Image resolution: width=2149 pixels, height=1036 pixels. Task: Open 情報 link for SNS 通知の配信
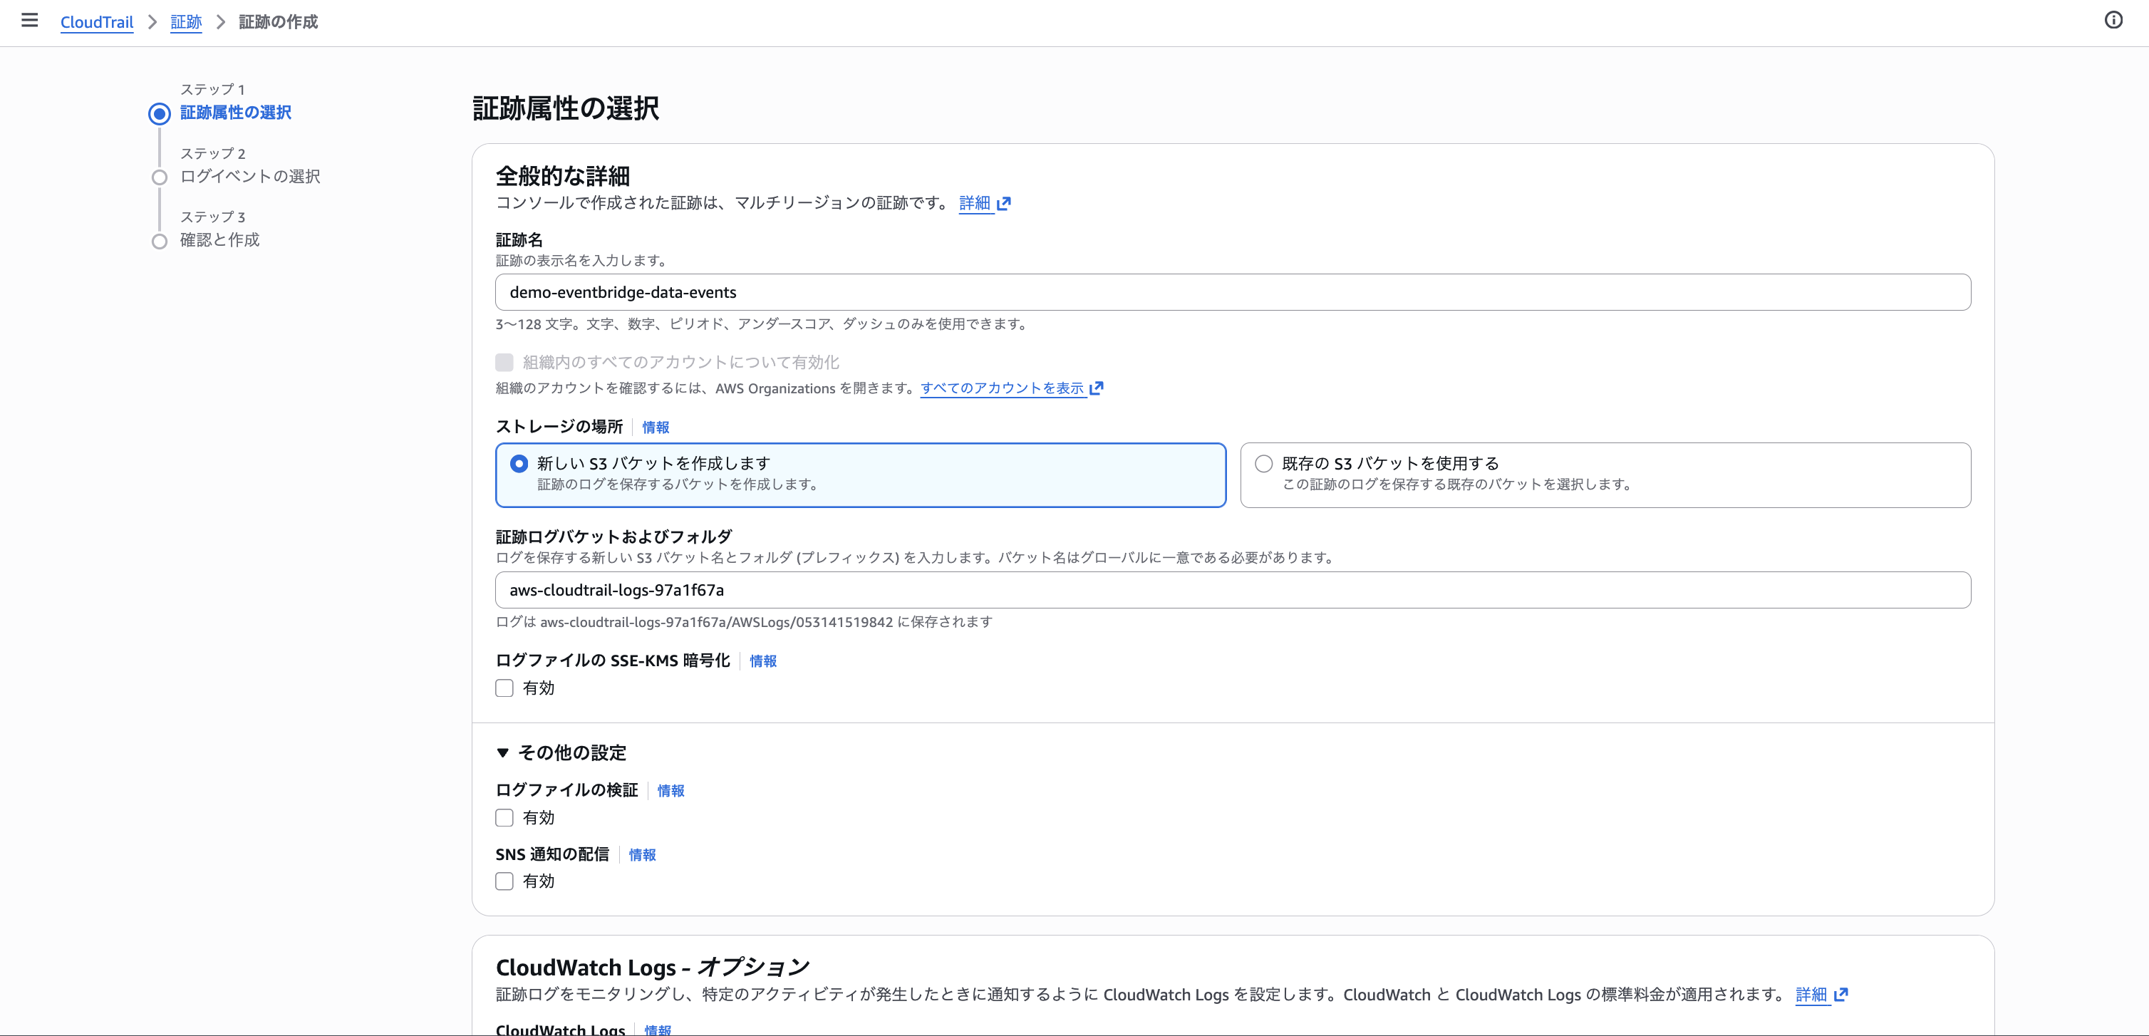(x=643, y=855)
